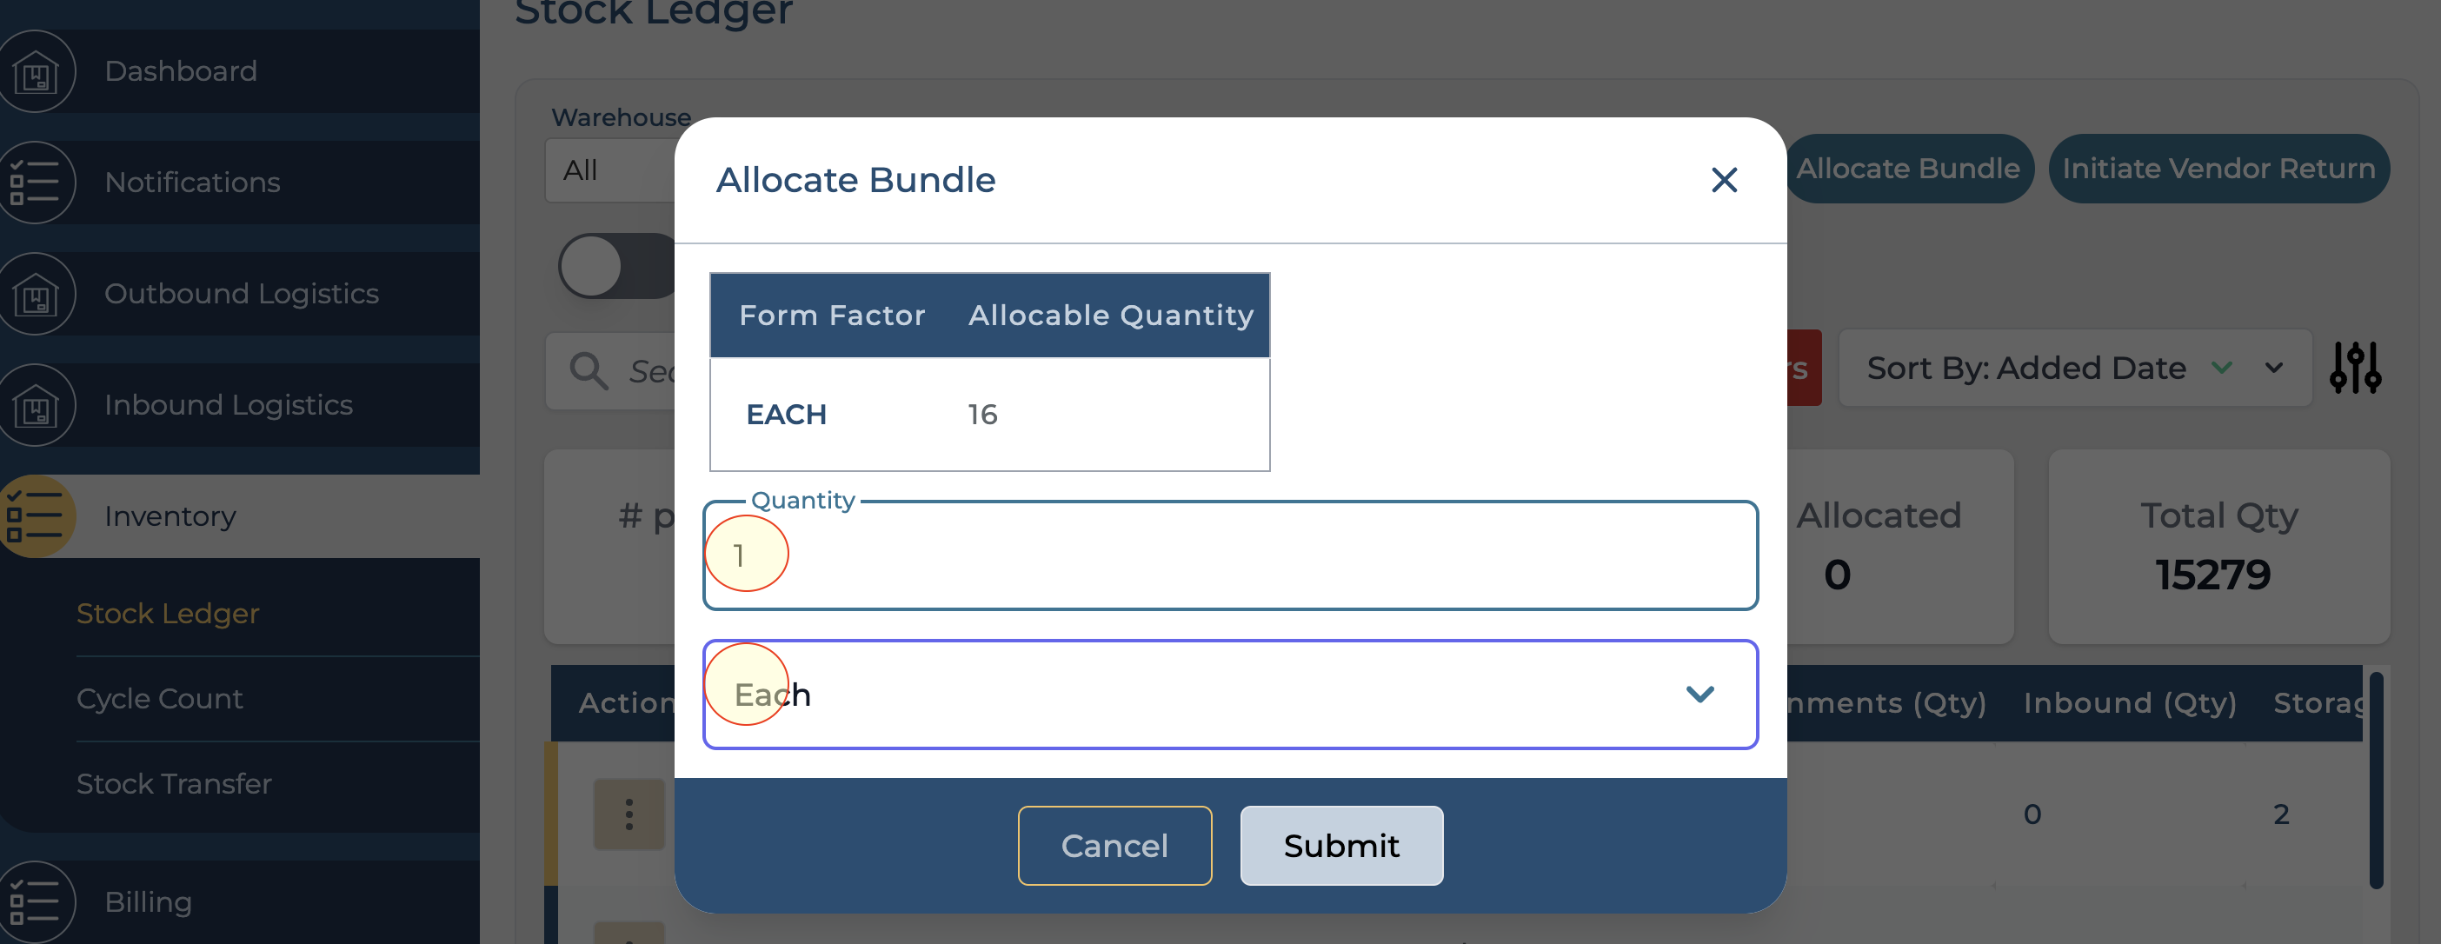
Task: Open the Stock Ledger submenu item
Action: point(168,613)
